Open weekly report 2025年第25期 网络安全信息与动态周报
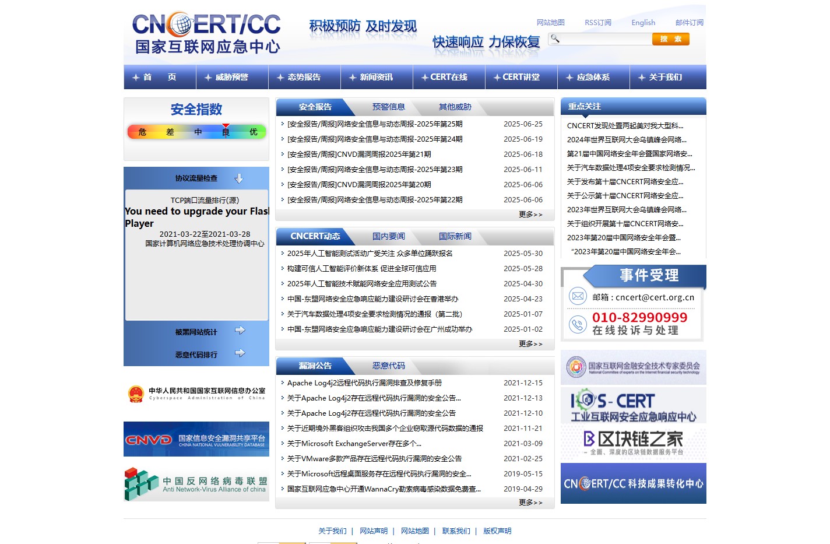This screenshot has width=830, height=544. coord(375,124)
